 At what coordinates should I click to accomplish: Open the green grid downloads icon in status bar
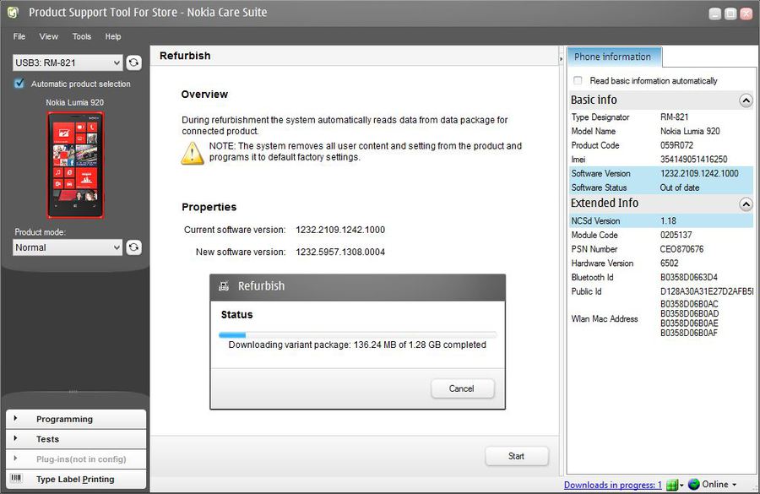click(672, 485)
